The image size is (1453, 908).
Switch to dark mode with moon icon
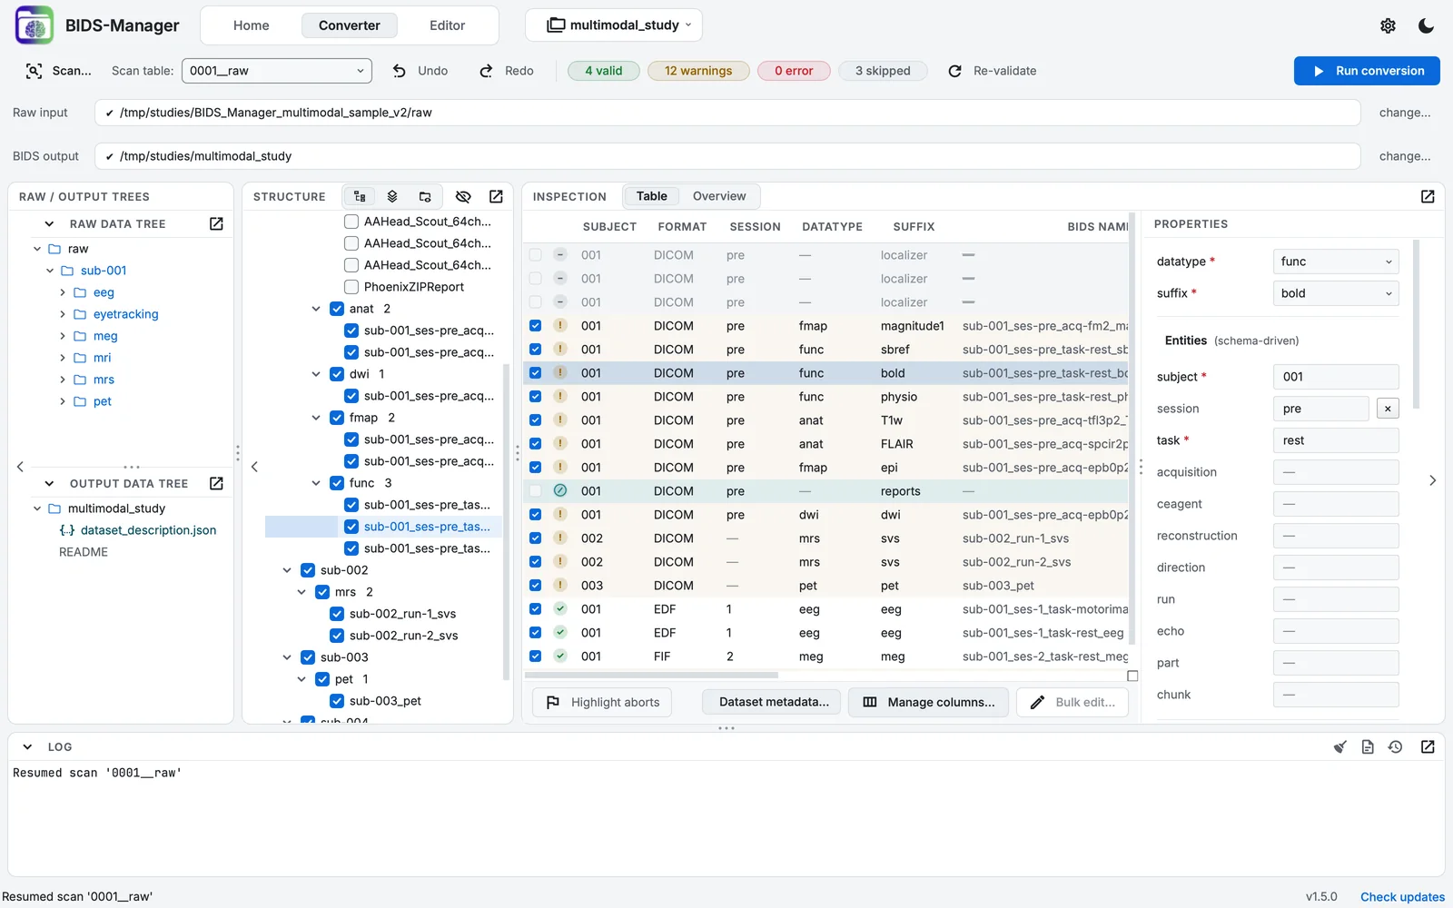(1426, 25)
